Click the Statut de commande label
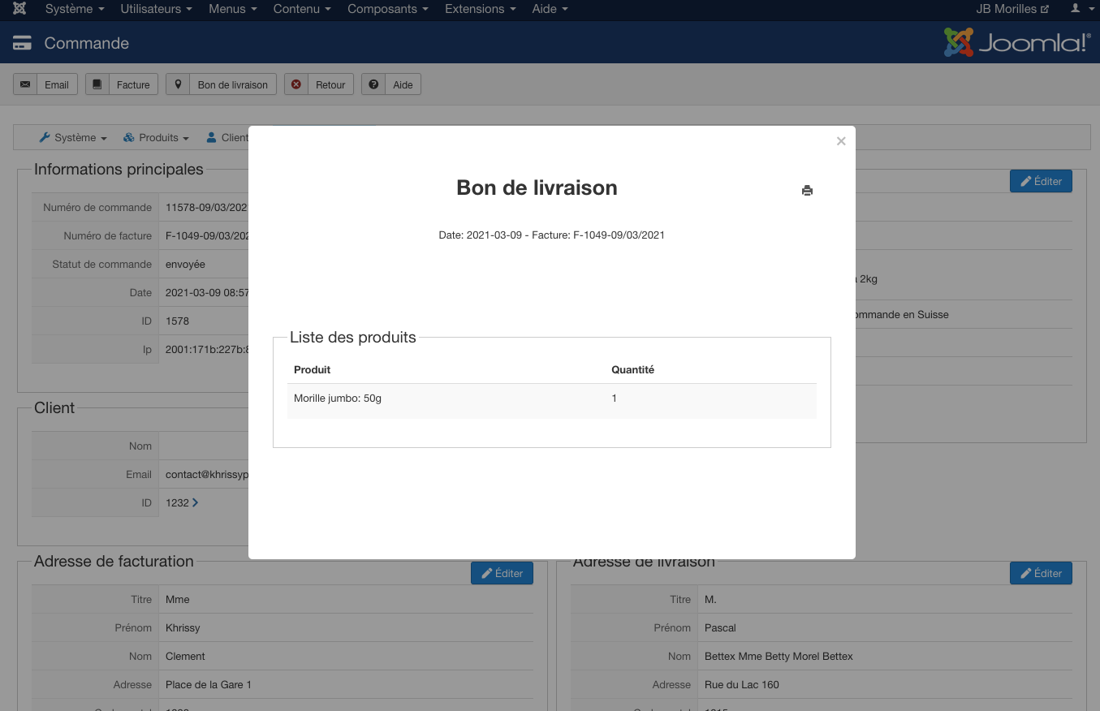This screenshot has height=711, width=1100. (x=102, y=265)
